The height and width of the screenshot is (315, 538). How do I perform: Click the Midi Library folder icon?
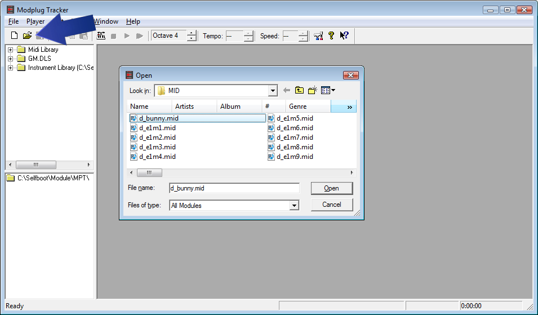(21, 50)
